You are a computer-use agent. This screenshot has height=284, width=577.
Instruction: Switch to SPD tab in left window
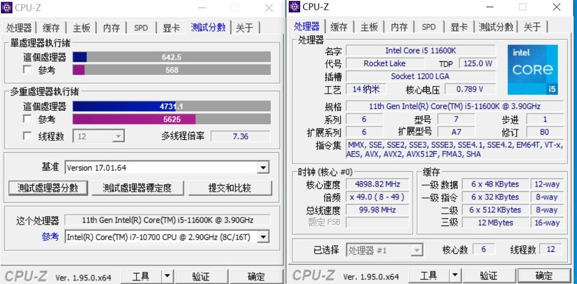pyautogui.click(x=141, y=27)
